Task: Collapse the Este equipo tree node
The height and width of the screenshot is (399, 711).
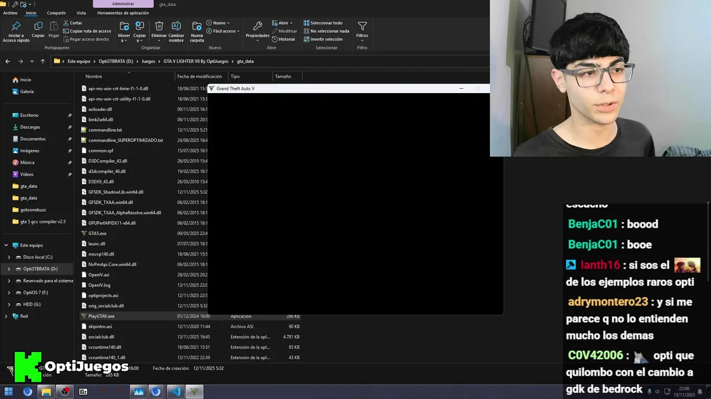Action: click(7, 245)
